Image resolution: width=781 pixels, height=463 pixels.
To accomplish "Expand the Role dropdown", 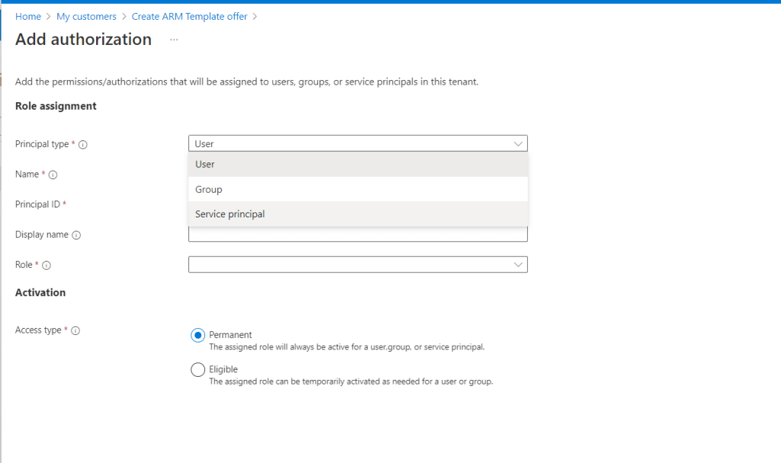I will tap(357, 265).
